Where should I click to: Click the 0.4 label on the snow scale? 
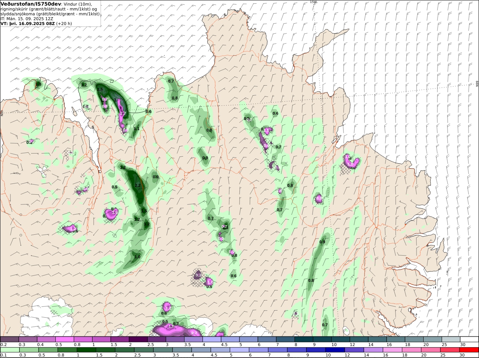click(40, 345)
